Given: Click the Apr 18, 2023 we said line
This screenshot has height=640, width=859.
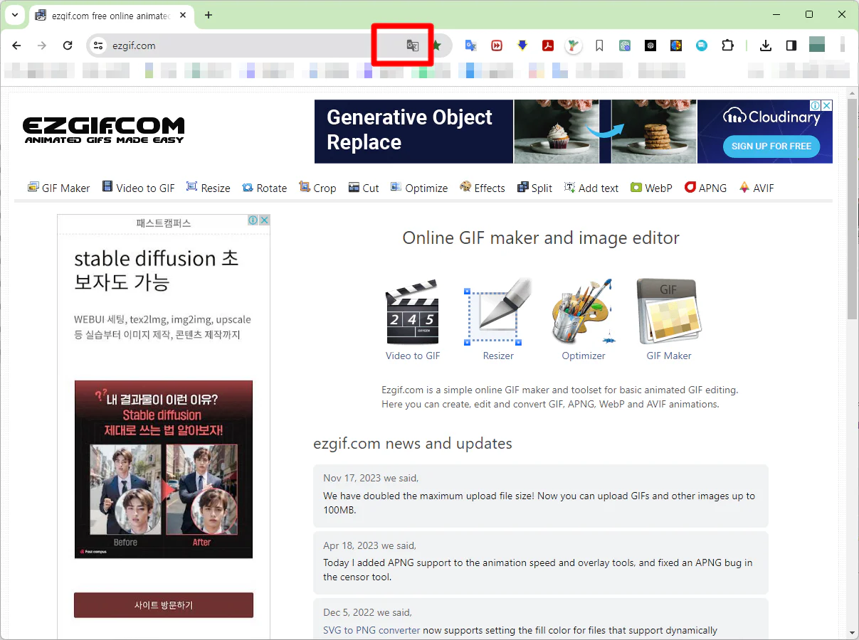Looking at the screenshot, I should (369, 545).
